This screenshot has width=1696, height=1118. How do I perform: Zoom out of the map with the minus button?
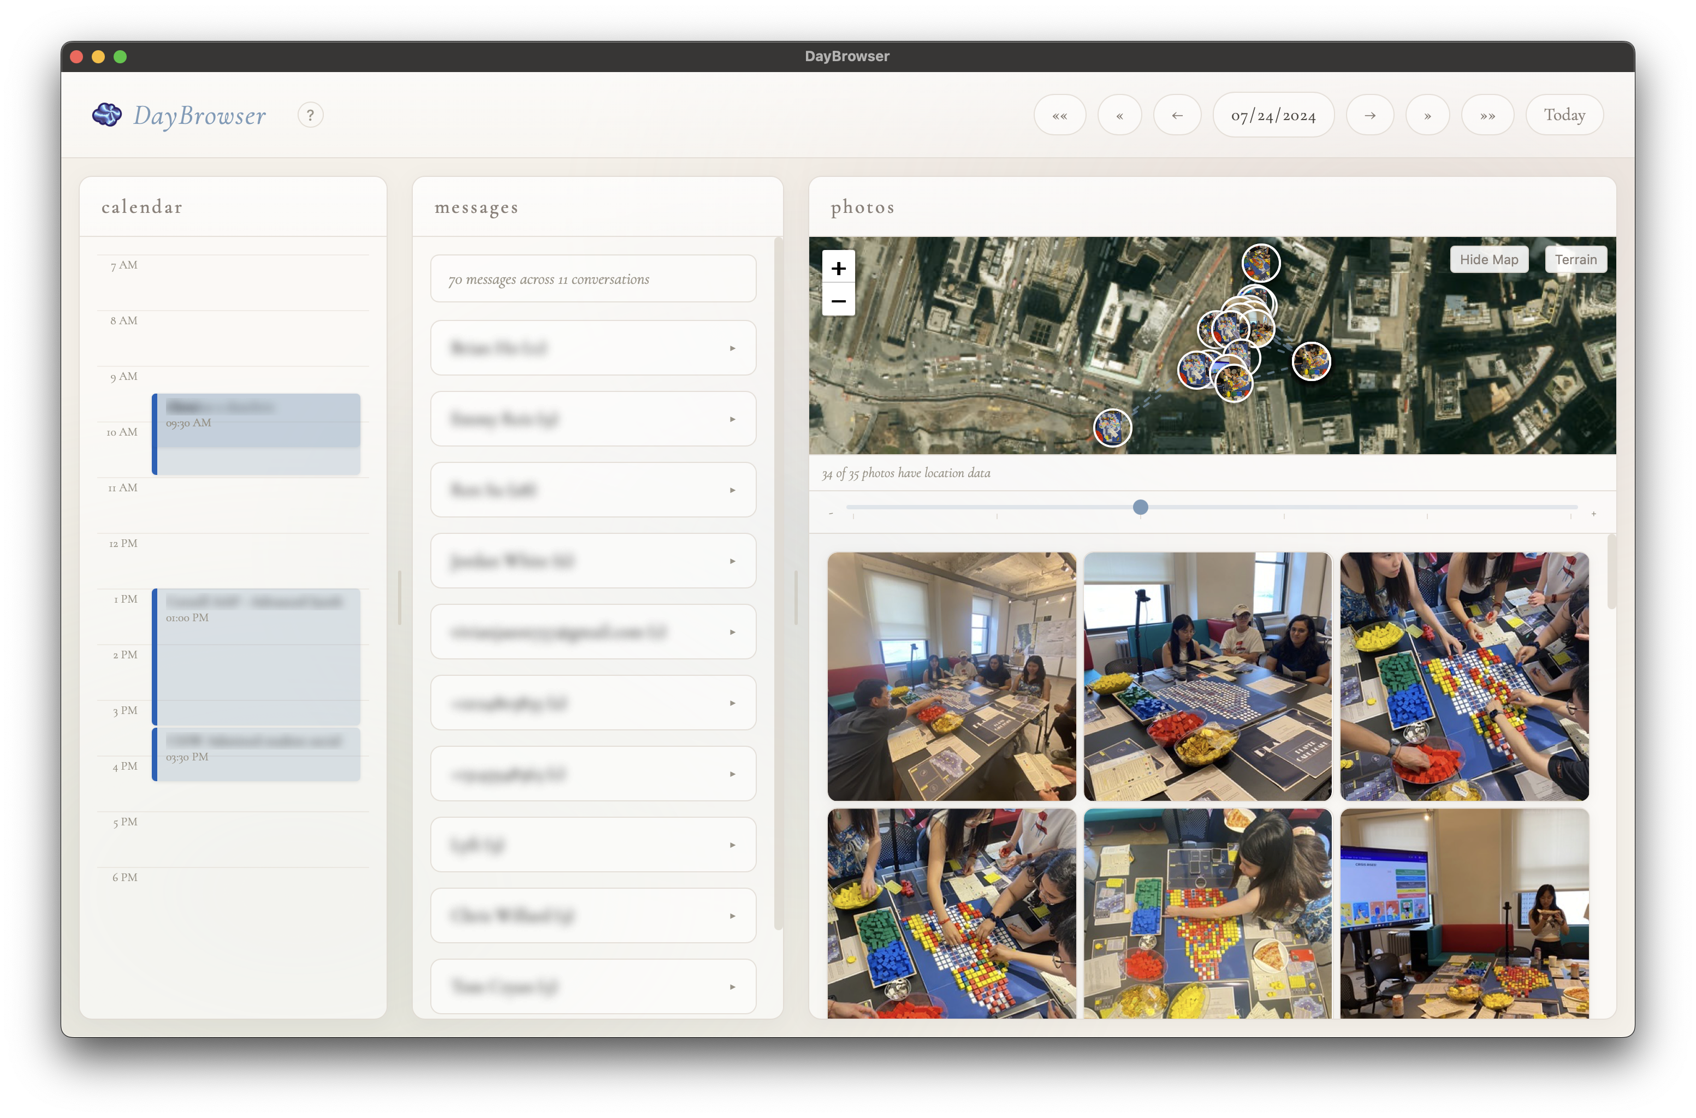click(x=838, y=301)
